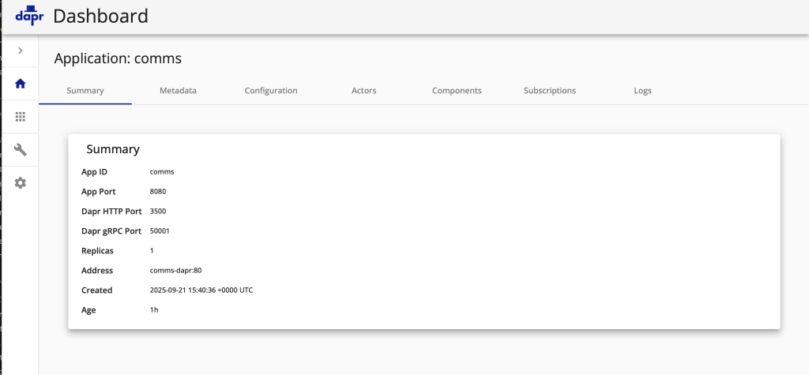
Task: Open the Configuration tab
Action: [271, 91]
